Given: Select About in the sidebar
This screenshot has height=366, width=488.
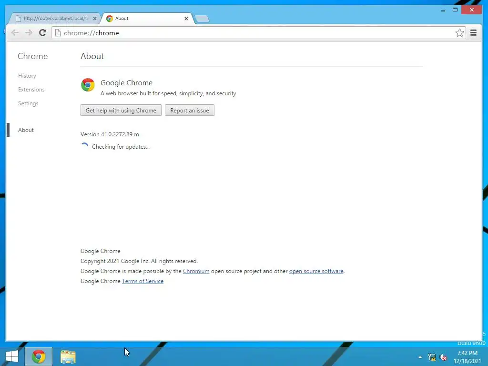Looking at the screenshot, I should point(26,130).
